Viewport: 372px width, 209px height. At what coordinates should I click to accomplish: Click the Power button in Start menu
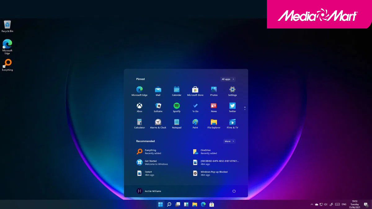point(234,191)
